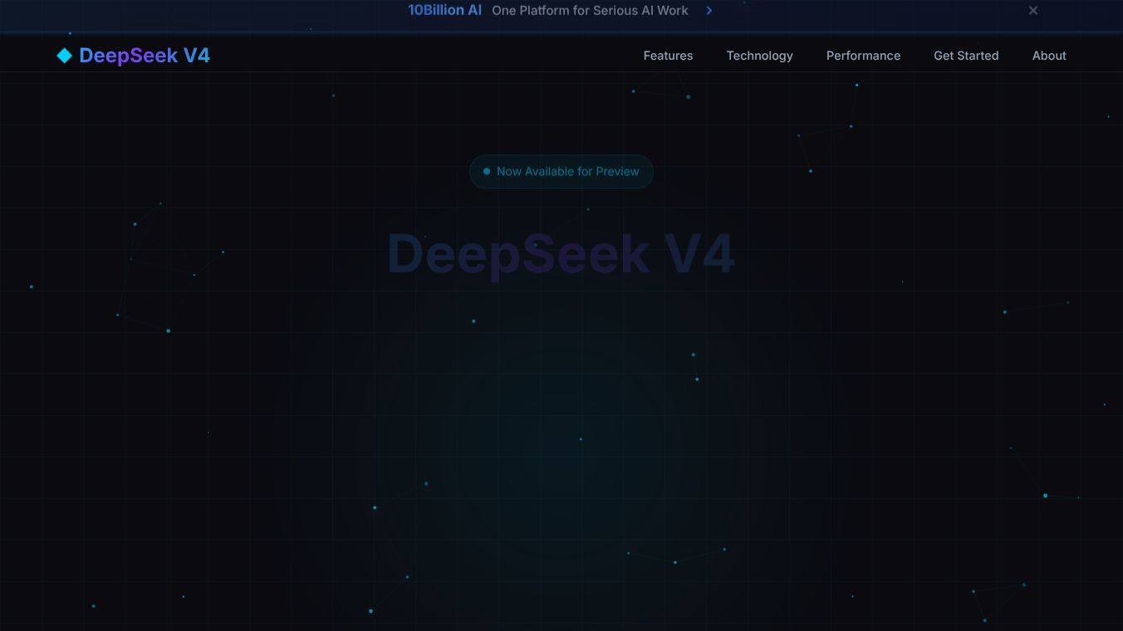This screenshot has width=1123, height=631.
Task: Click the 10Billion AI brand link
Action: (x=444, y=10)
